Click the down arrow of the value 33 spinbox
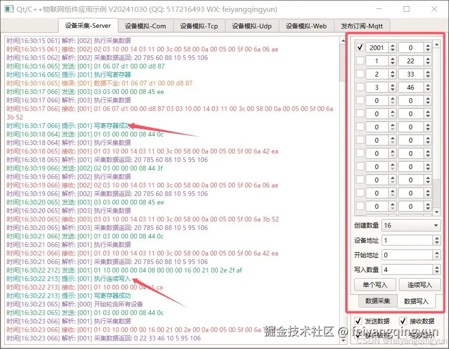449x349 pixels. point(428,77)
